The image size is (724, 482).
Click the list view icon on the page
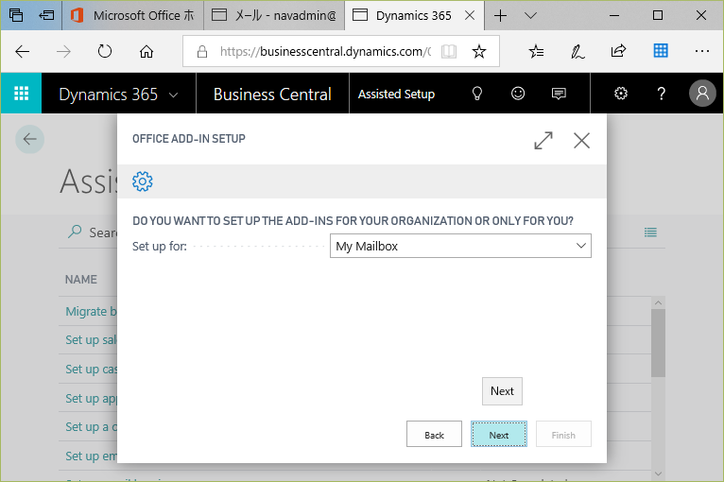[650, 232]
